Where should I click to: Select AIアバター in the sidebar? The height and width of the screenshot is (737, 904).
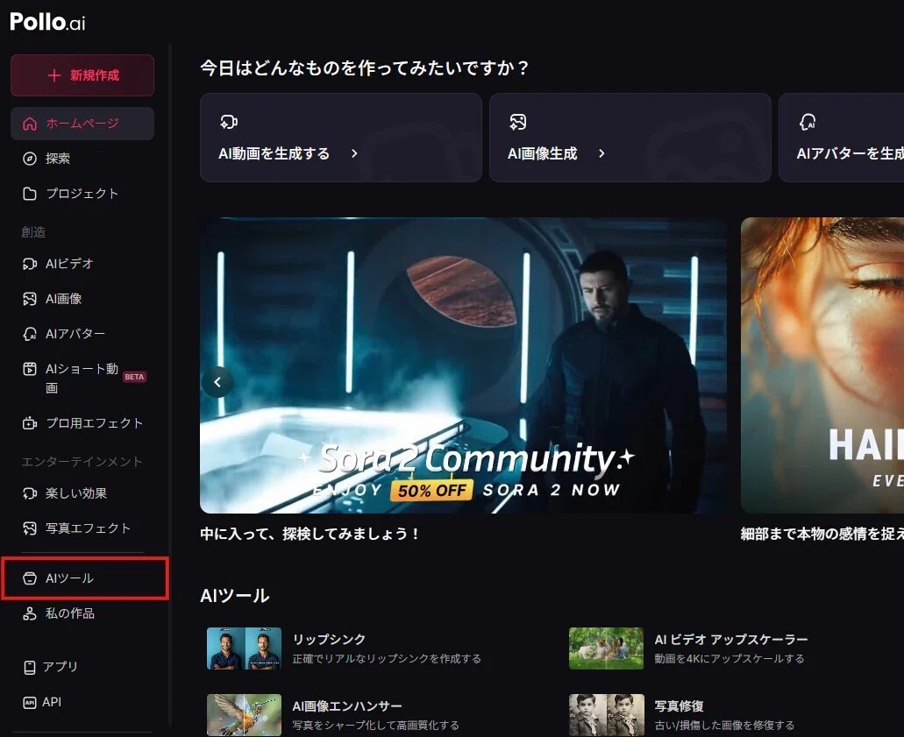point(82,334)
